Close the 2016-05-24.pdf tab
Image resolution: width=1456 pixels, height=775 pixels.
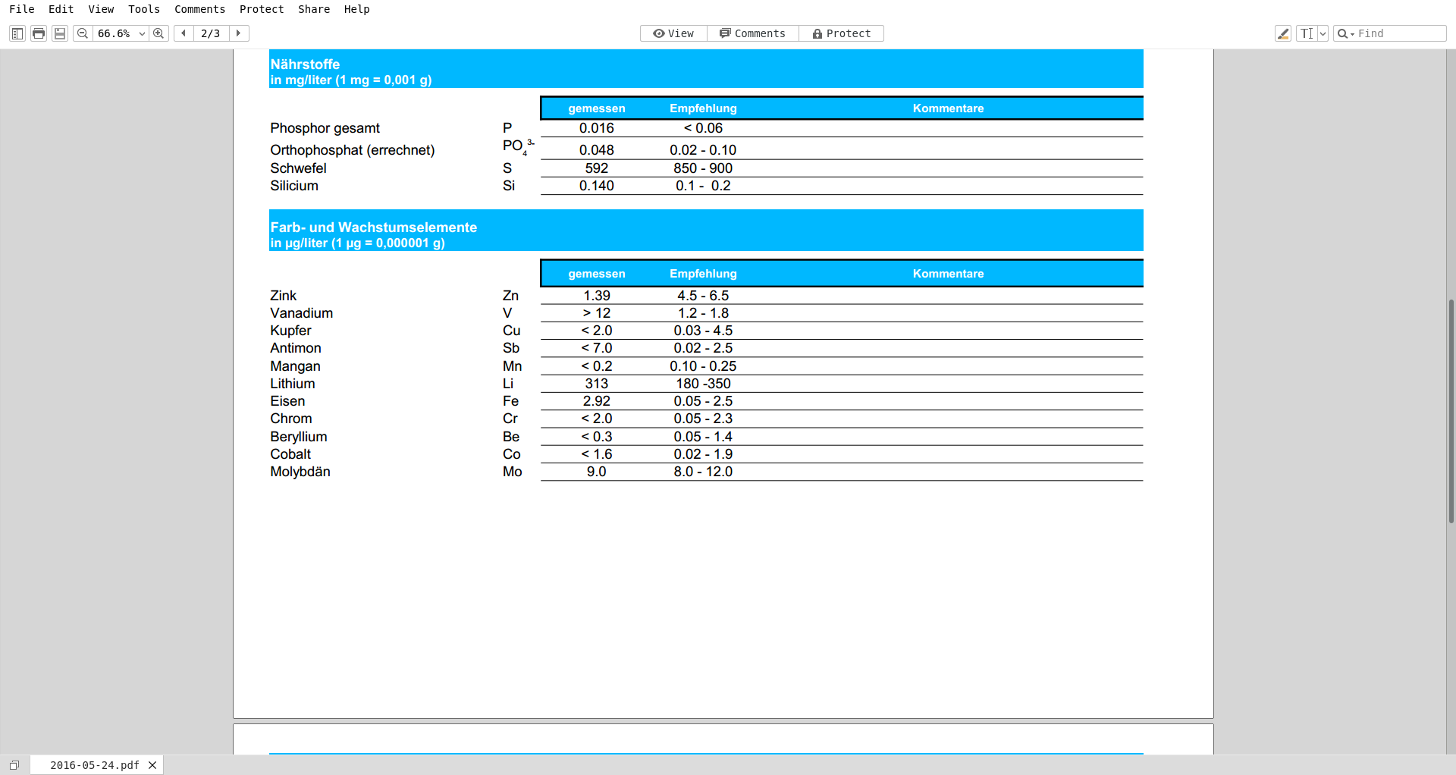click(x=152, y=765)
